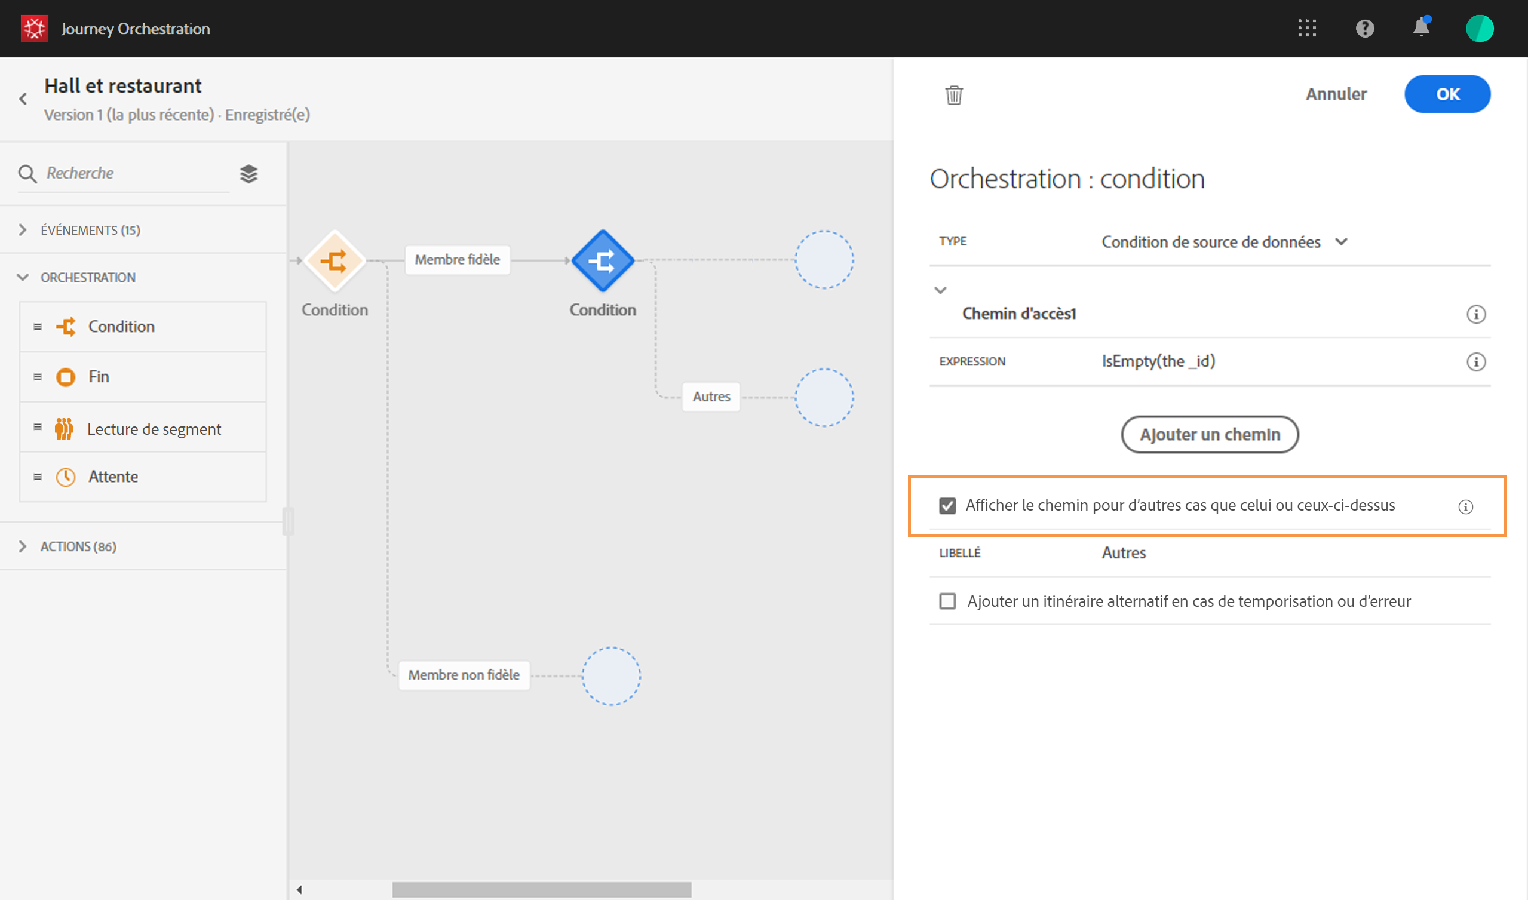Click the 'Ajouter un chemin' button
The width and height of the screenshot is (1528, 900).
[1209, 434]
